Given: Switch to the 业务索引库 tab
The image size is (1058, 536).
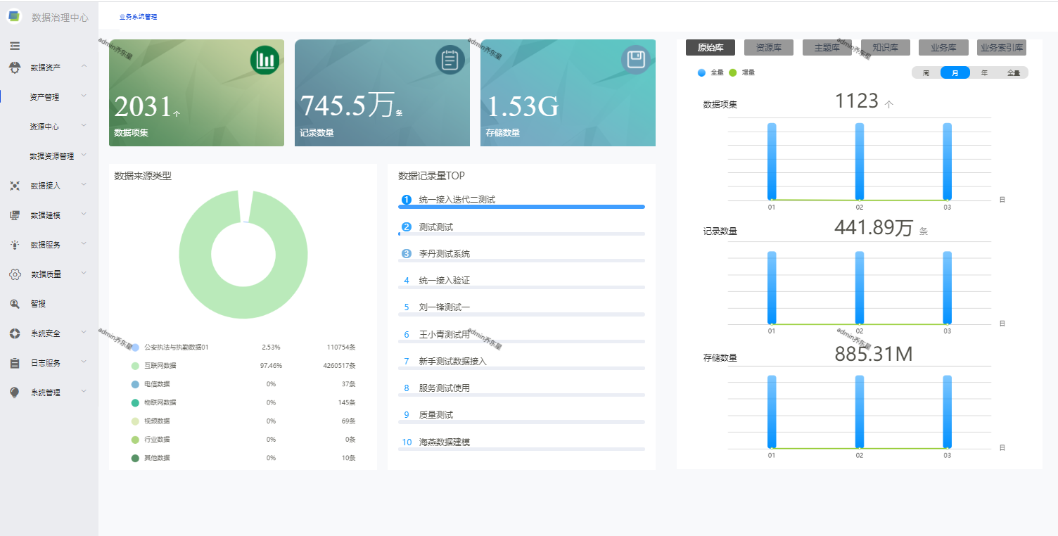Looking at the screenshot, I should (1002, 48).
